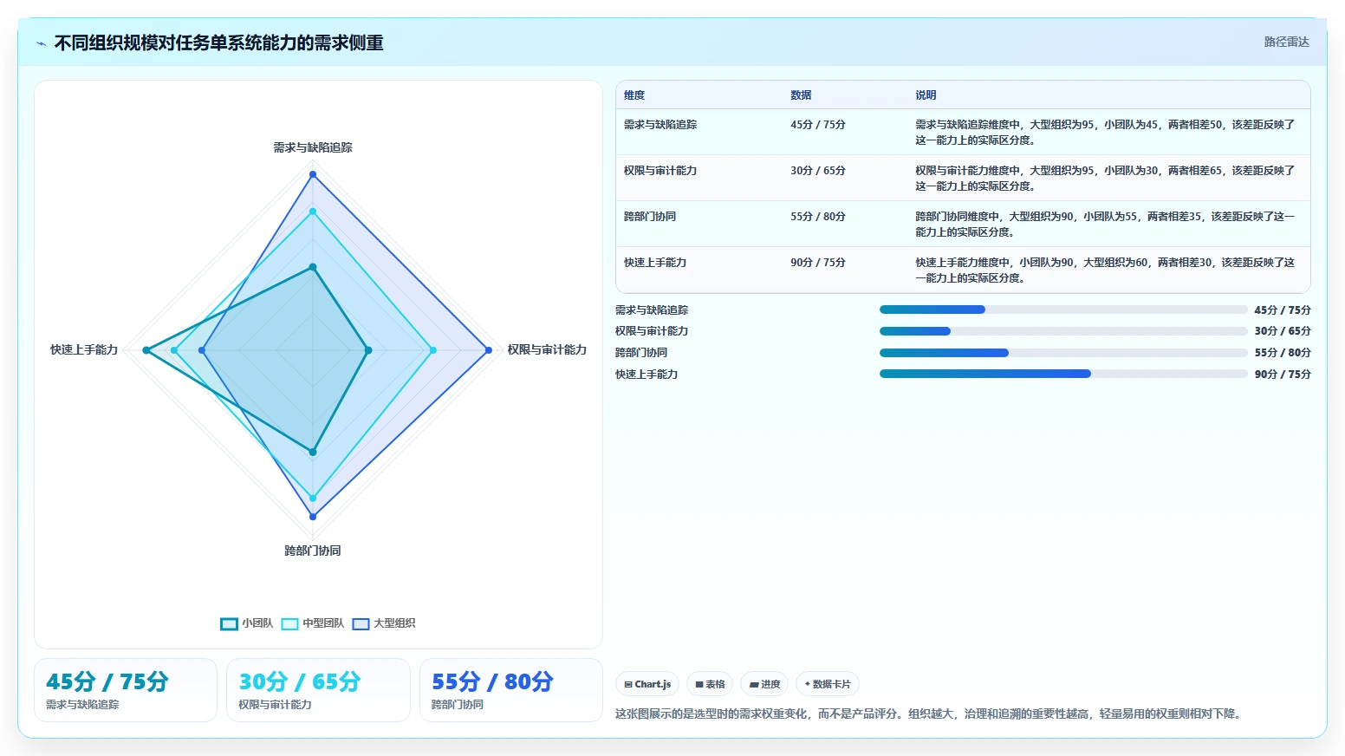Click the description text for the 需求与缺陷追踪 row
1345x756 pixels.
1105,133
